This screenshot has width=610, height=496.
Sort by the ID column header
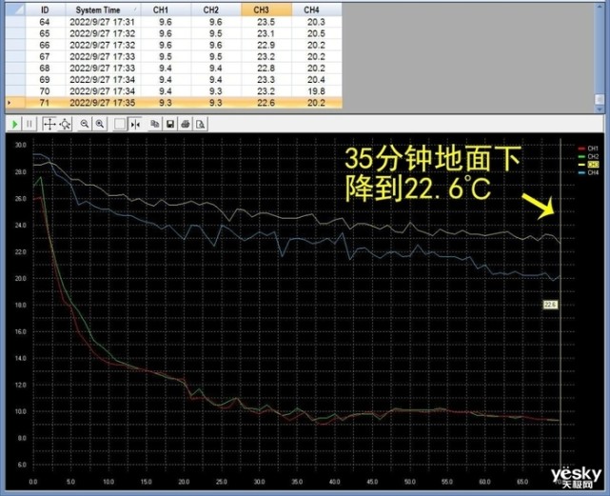(x=45, y=10)
